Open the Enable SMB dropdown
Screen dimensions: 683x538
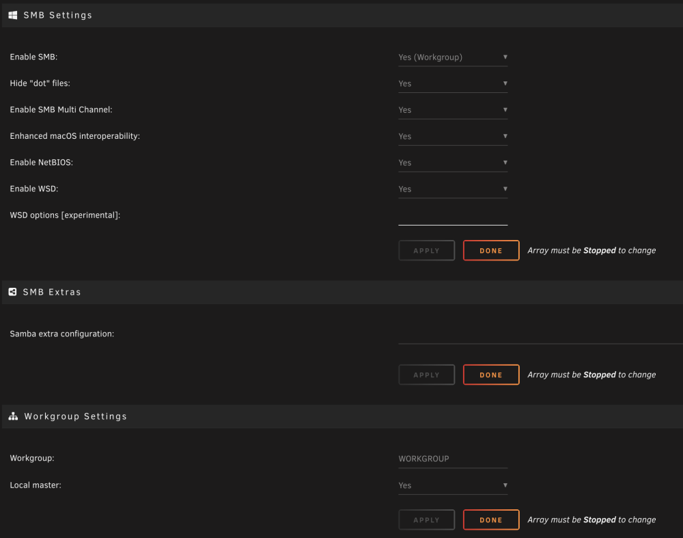click(453, 57)
